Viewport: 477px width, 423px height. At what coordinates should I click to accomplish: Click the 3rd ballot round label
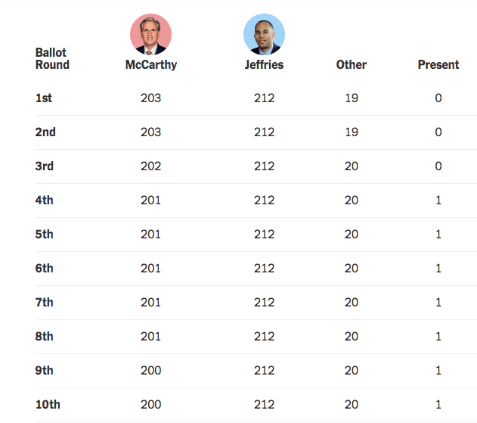pyautogui.click(x=45, y=166)
